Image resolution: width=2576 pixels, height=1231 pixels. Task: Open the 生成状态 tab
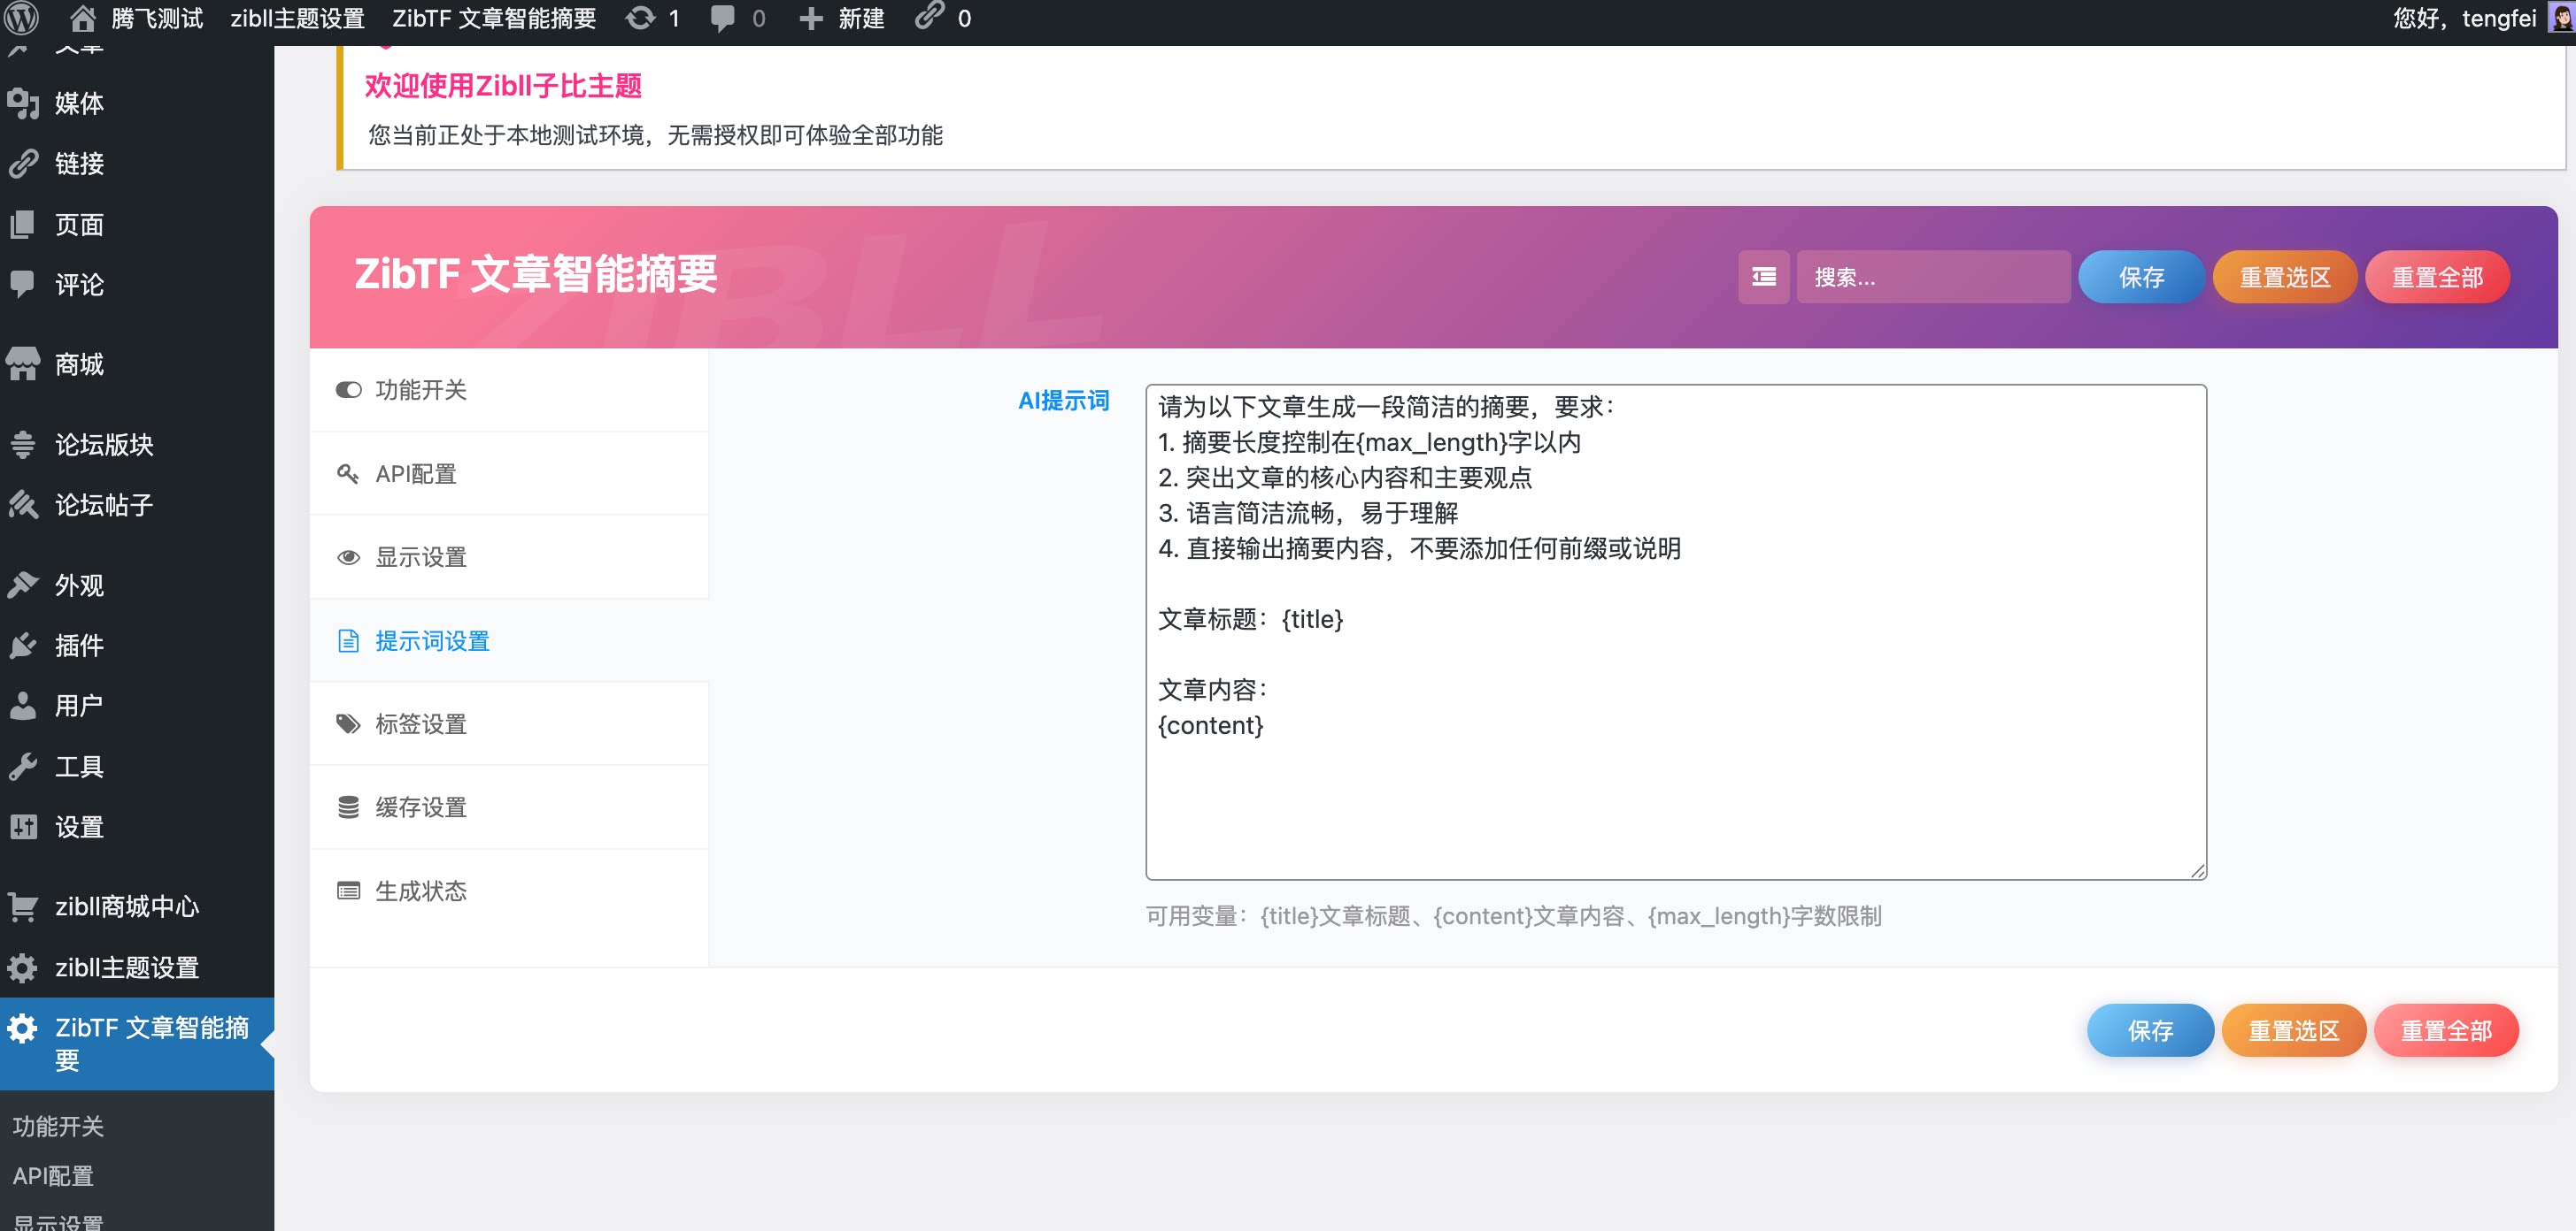coord(422,891)
